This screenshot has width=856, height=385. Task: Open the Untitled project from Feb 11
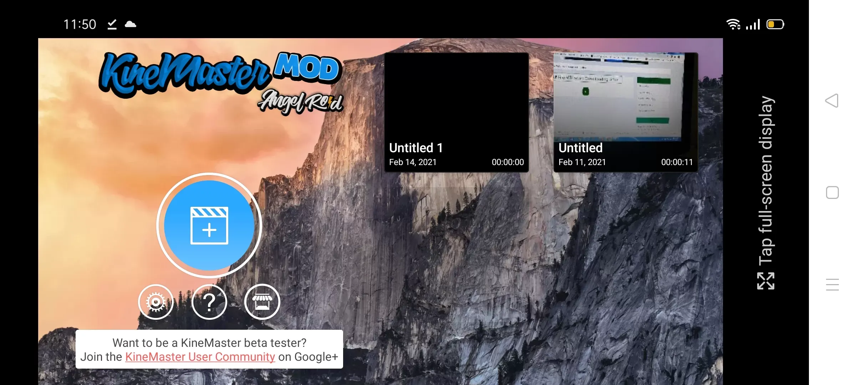tap(626, 112)
